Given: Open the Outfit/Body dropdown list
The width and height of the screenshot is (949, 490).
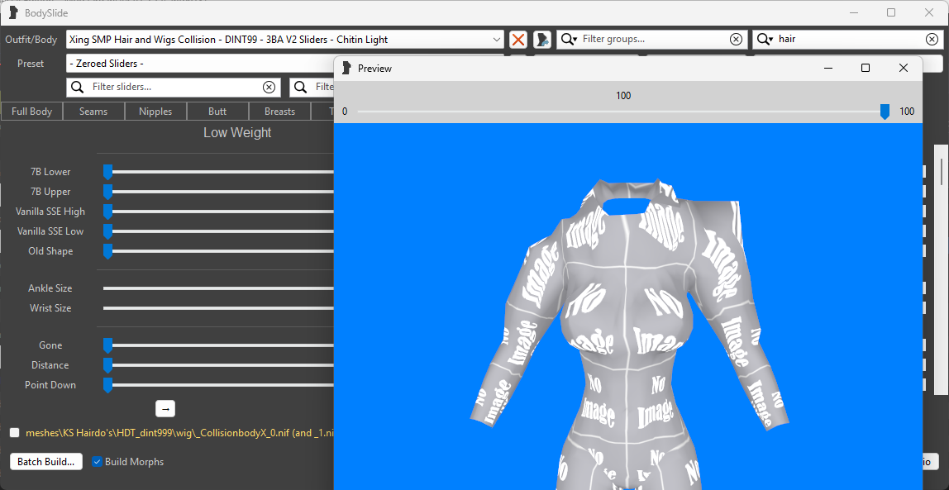Looking at the screenshot, I should (x=497, y=40).
